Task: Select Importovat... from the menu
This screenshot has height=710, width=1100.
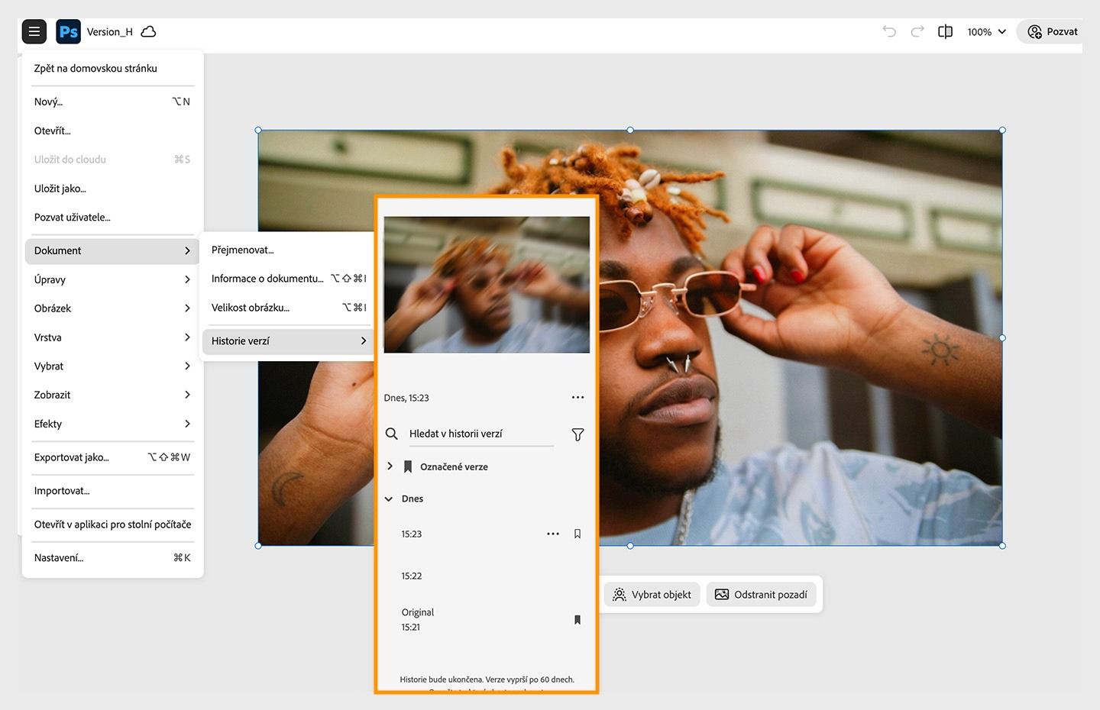Action: (x=112, y=491)
